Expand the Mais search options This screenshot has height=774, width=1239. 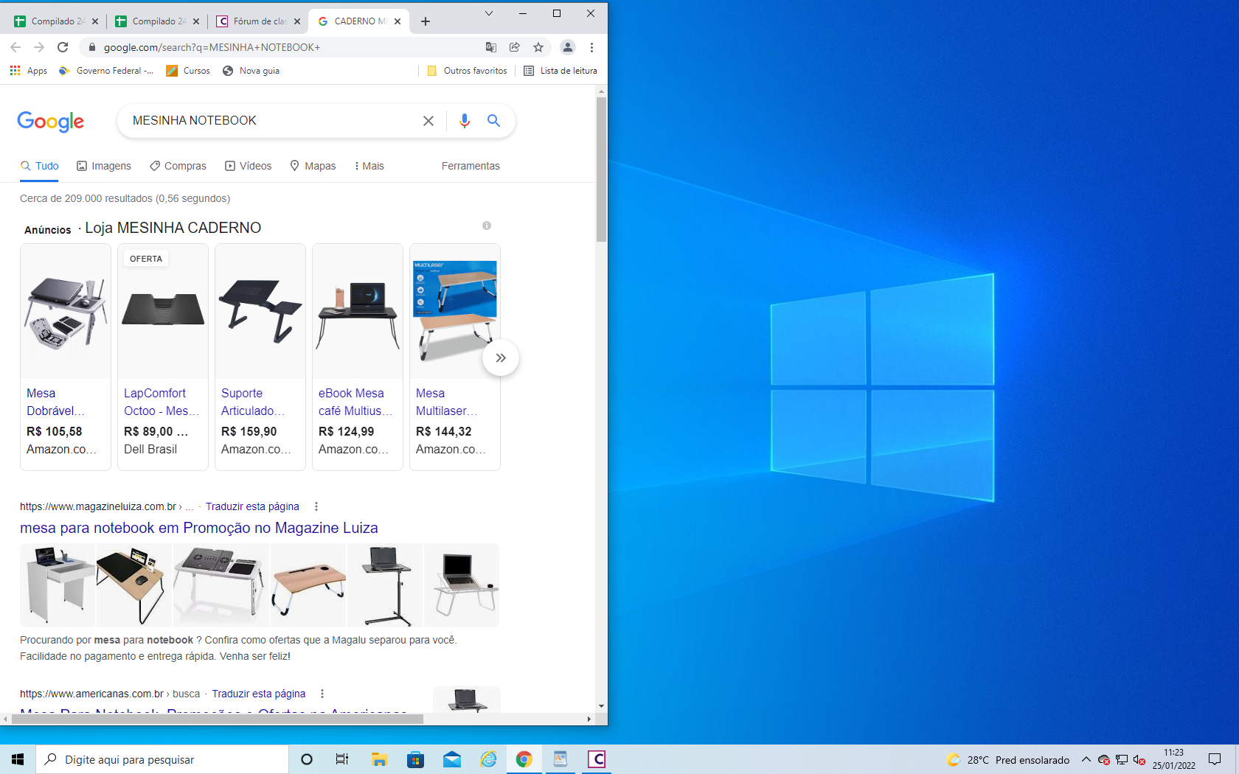369,166
